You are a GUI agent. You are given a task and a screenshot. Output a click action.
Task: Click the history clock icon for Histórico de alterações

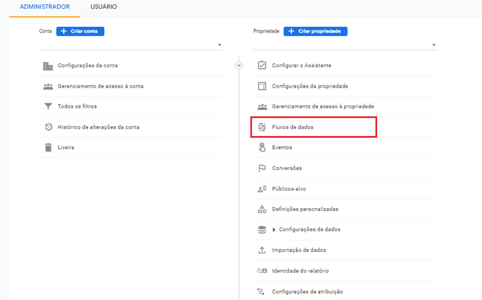tap(48, 127)
